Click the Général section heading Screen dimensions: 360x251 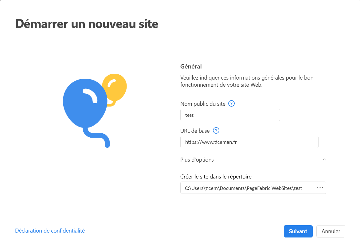coord(191,66)
